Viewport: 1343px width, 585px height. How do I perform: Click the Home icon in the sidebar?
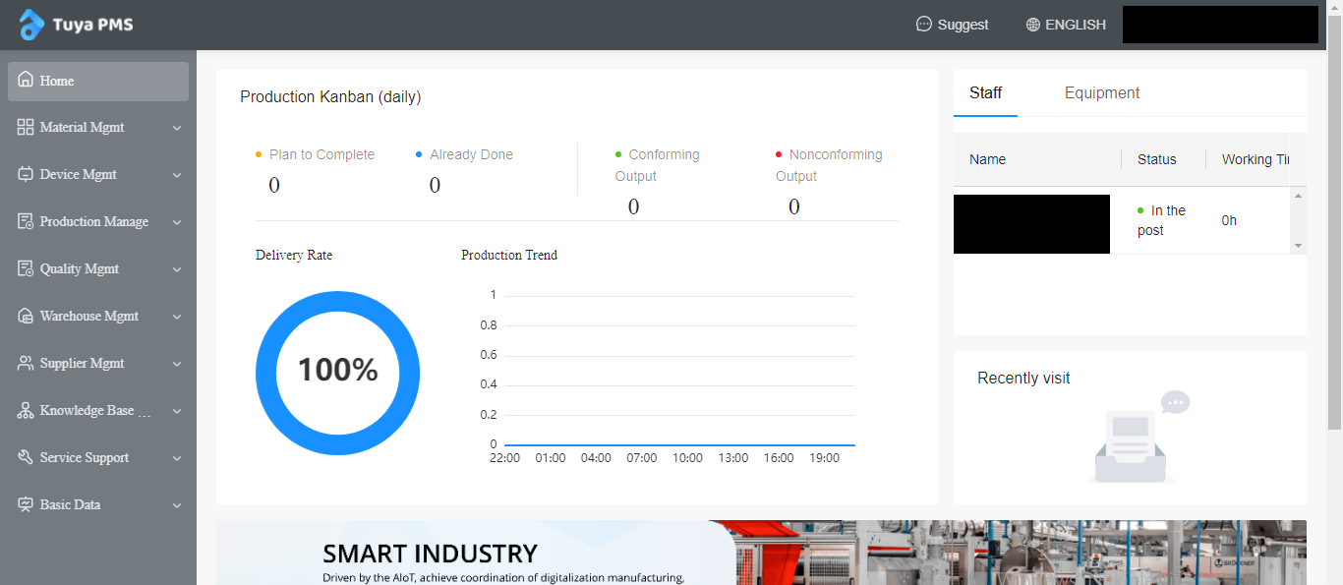[26, 81]
